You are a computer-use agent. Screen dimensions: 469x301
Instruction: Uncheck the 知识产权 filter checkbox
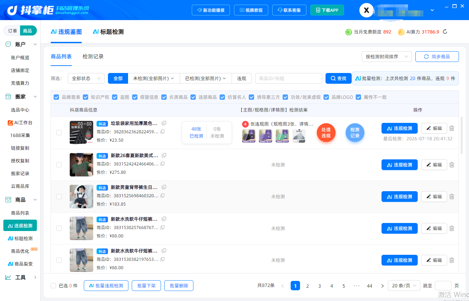pos(85,97)
